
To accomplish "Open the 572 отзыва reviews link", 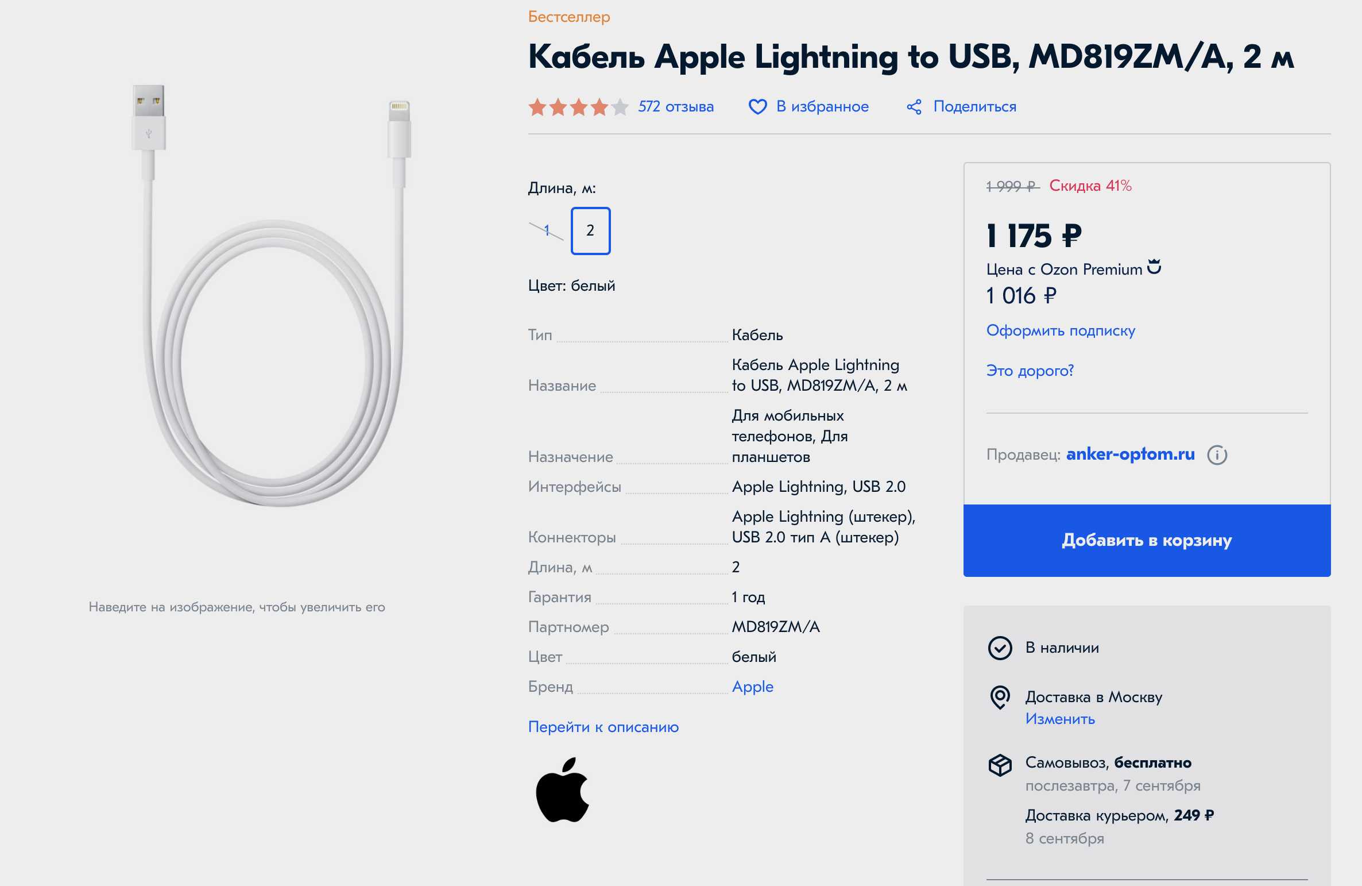I will pyautogui.click(x=676, y=107).
